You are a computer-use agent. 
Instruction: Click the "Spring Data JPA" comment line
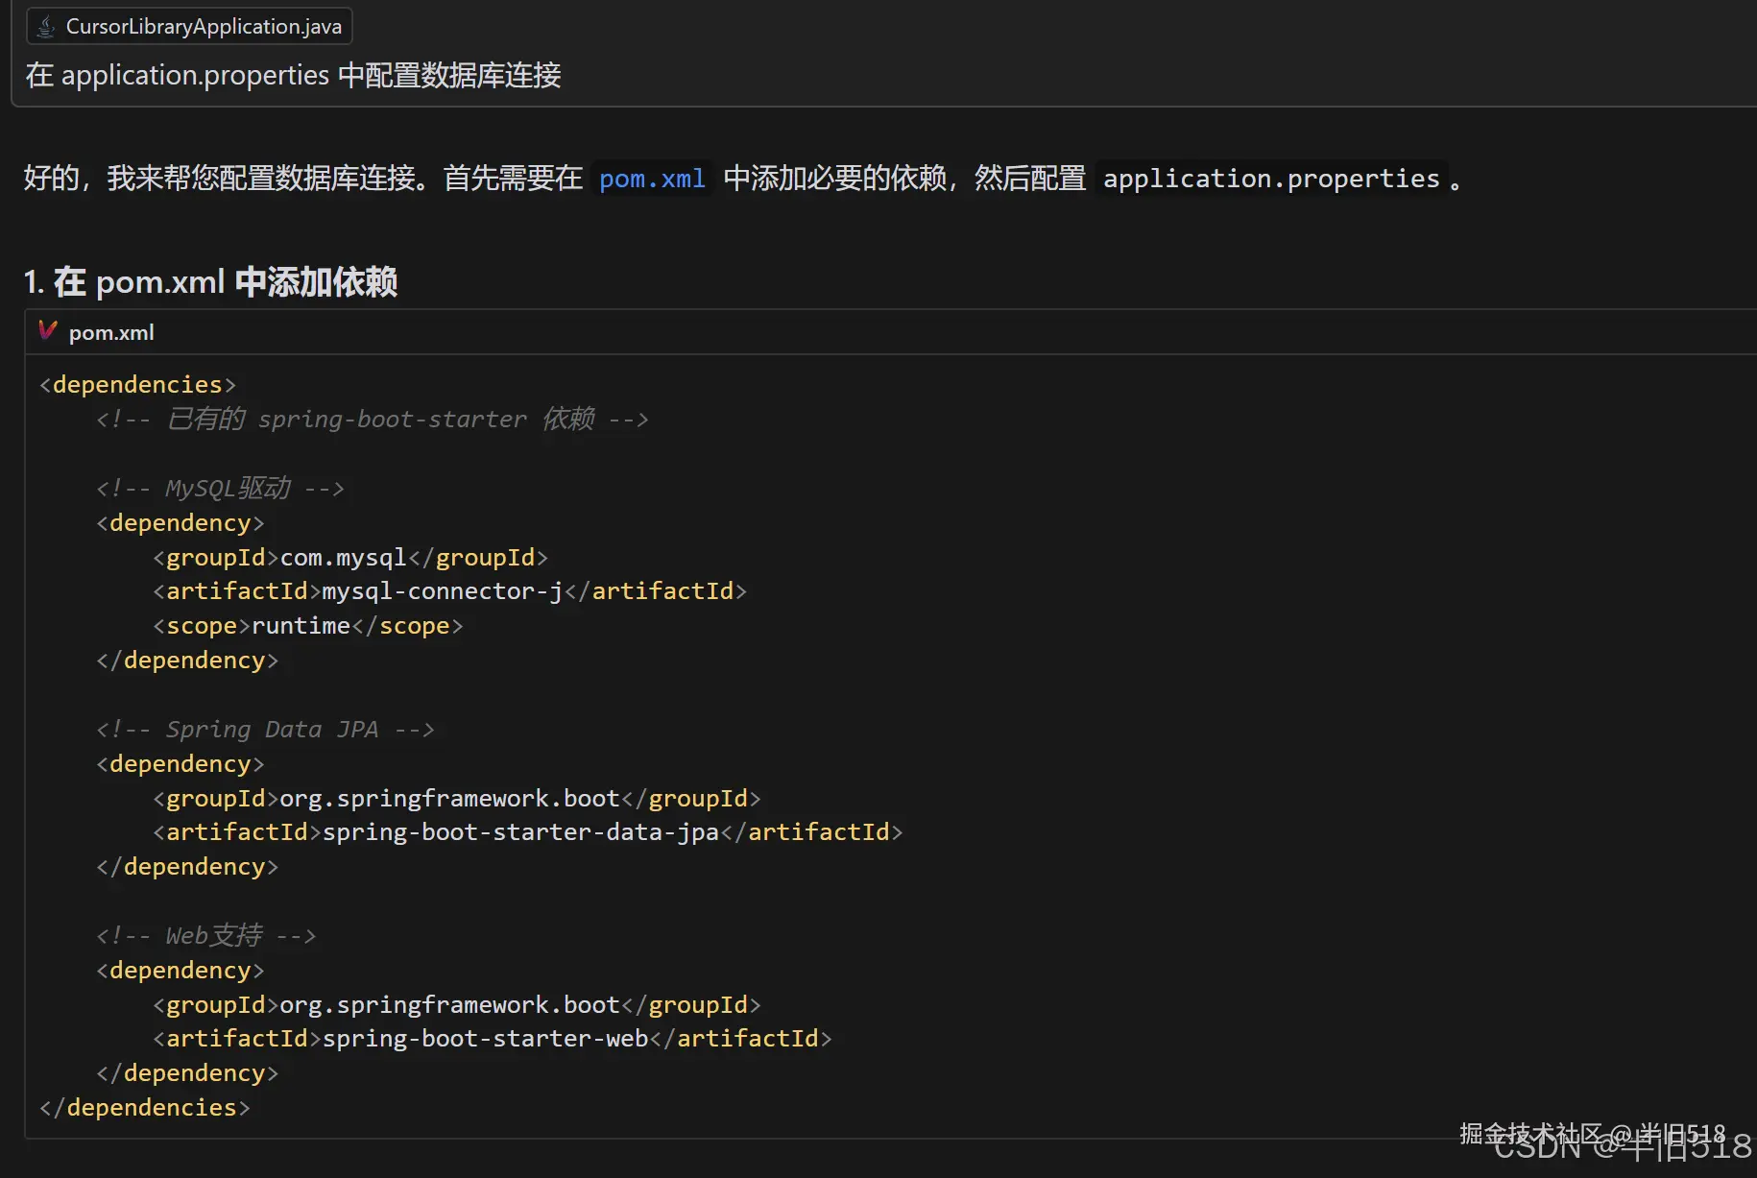(265, 730)
